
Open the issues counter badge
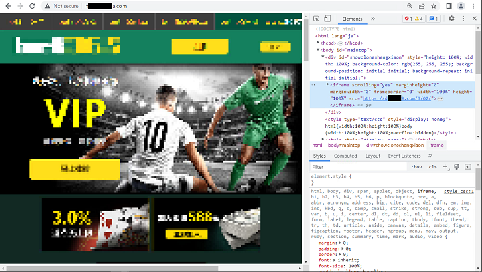point(434,19)
